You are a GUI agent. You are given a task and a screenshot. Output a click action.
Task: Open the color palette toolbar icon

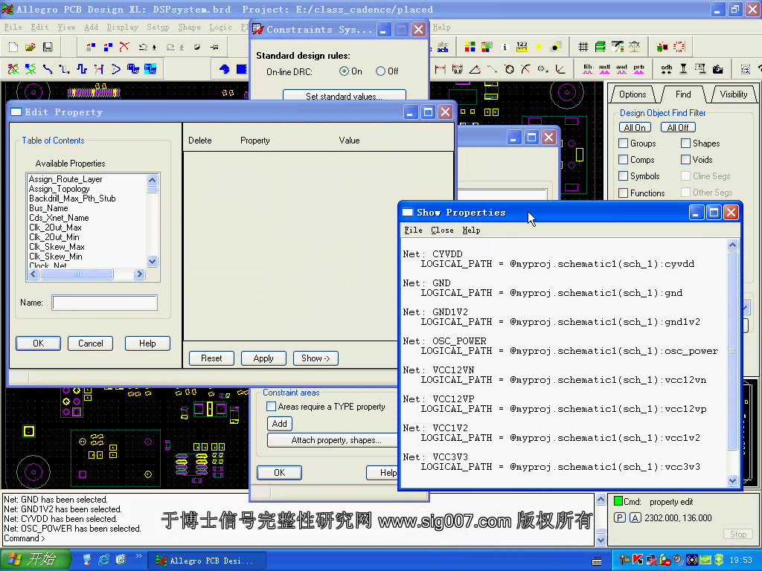470,47
